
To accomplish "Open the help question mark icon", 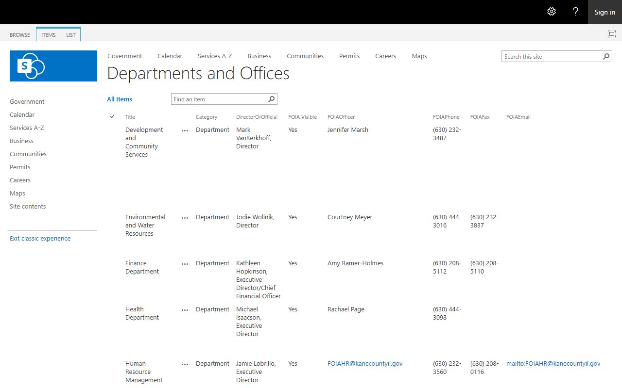I will coord(576,12).
